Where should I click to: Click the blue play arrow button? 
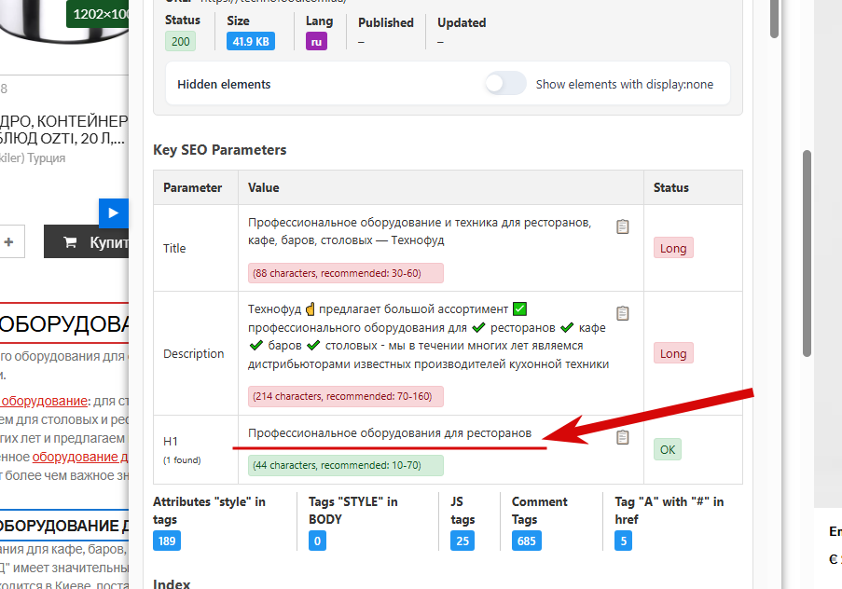coord(113,213)
